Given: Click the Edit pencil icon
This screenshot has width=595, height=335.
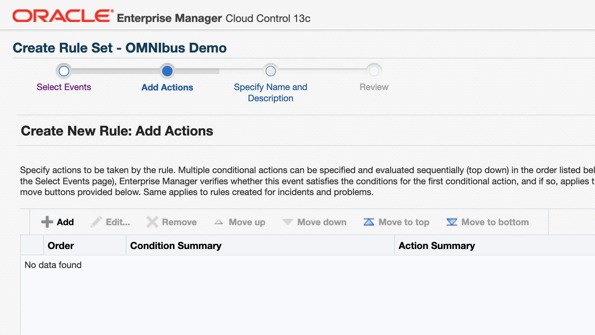Looking at the screenshot, I should pyautogui.click(x=96, y=222).
